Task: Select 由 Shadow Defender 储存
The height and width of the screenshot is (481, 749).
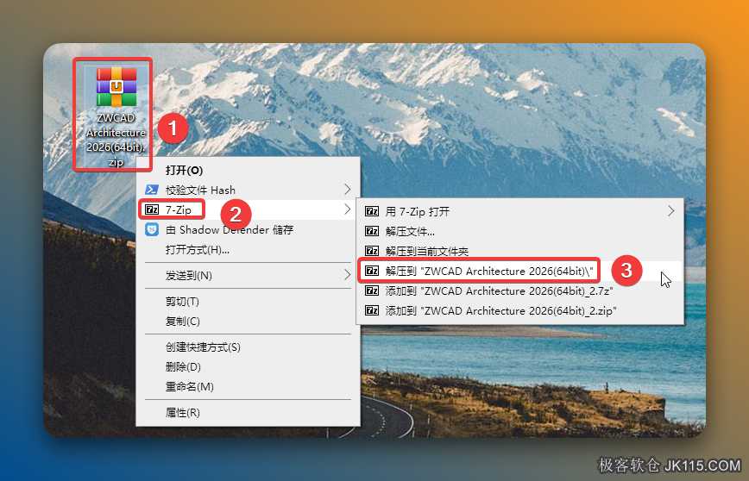Action: click(248, 229)
